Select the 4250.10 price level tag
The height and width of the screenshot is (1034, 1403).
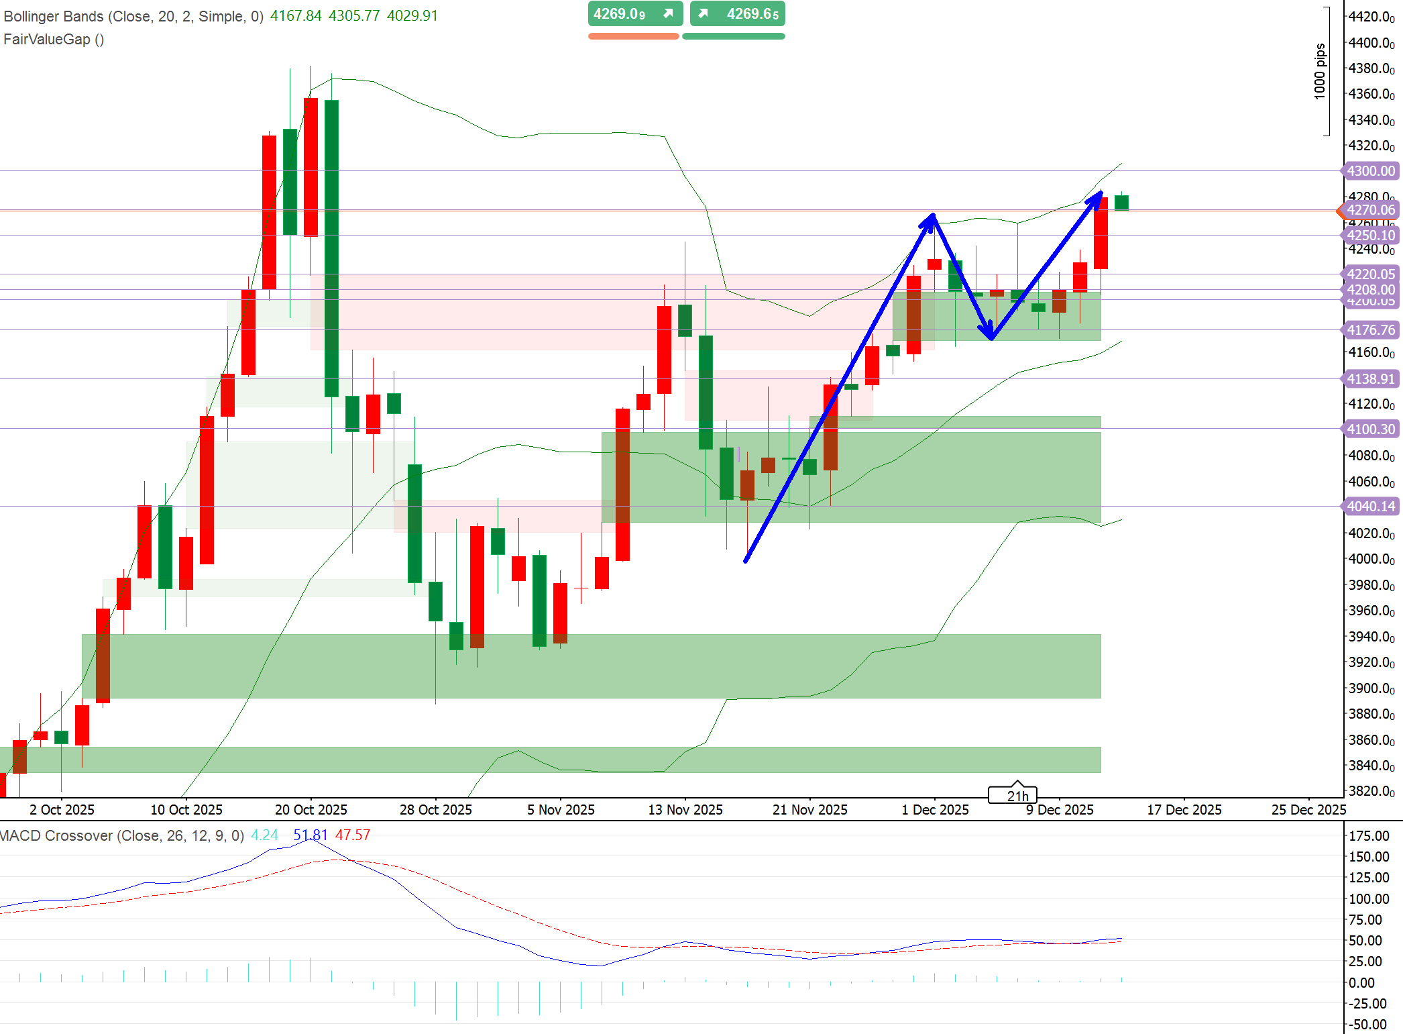(x=1370, y=236)
